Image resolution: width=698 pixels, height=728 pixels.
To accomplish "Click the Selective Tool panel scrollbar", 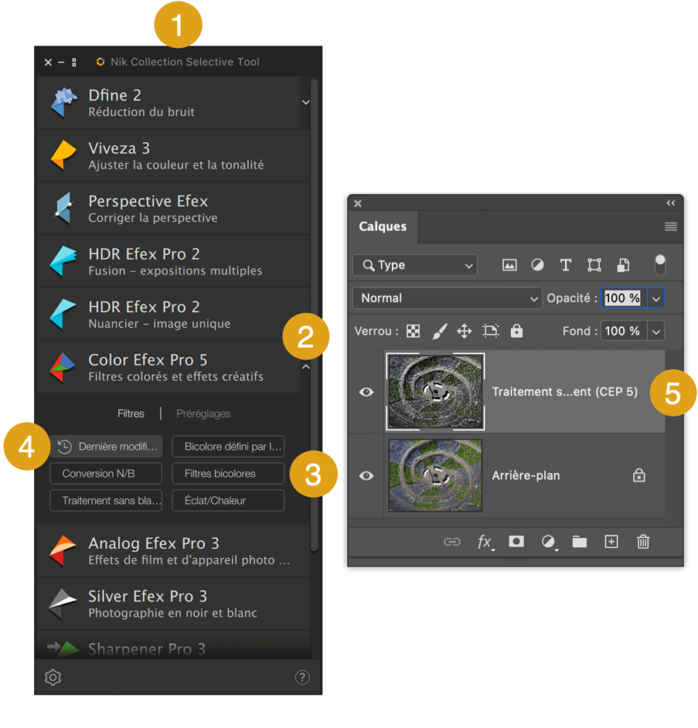I will coord(314,315).
